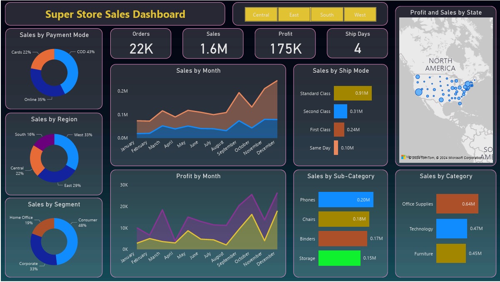The width and height of the screenshot is (500, 282).
Task: Select the Office Supplies category bar
Action: click(x=457, y=204)
